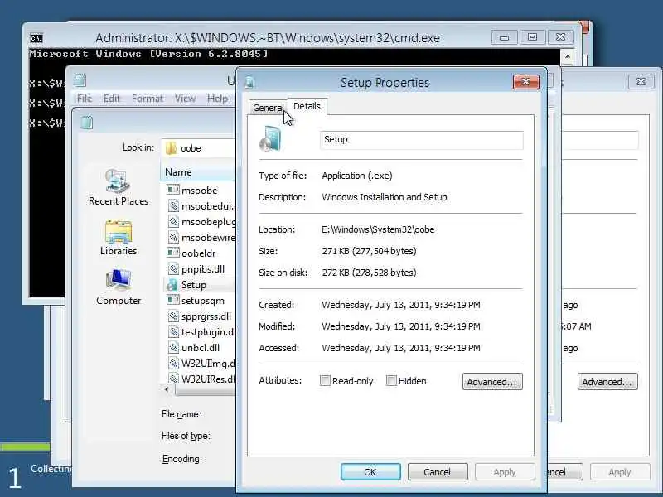Click the Notepad title bar icon
The height and width of the screenshot is (497, 663).
pos(80,80)
